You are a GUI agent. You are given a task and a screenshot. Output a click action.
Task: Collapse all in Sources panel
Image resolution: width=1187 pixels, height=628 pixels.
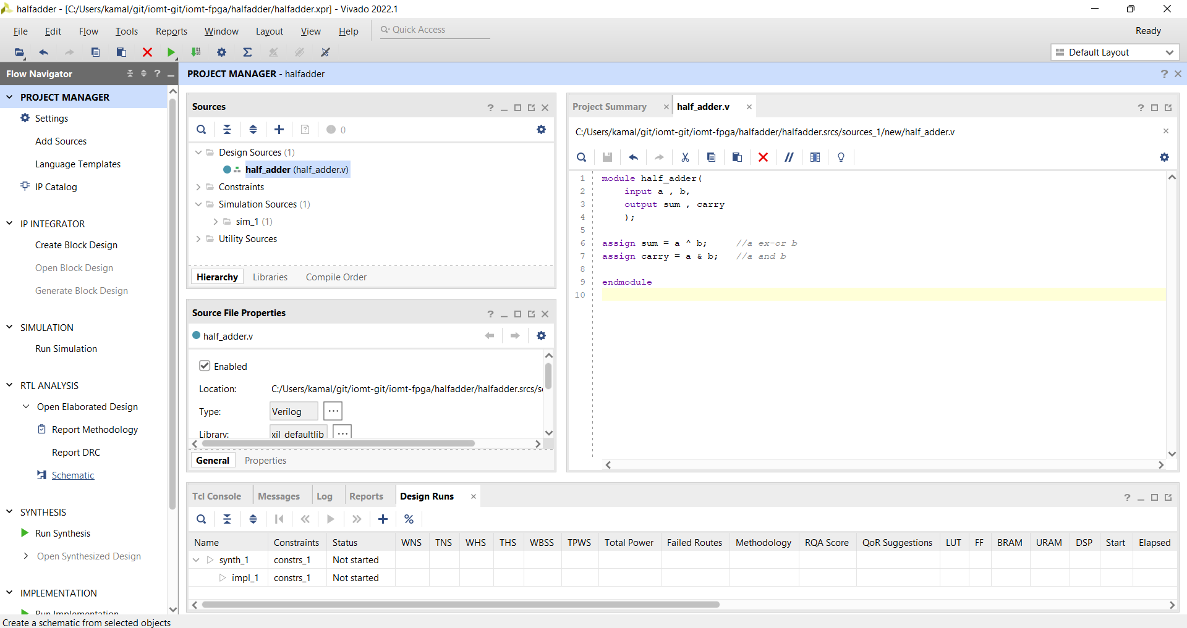coord(228,130)
